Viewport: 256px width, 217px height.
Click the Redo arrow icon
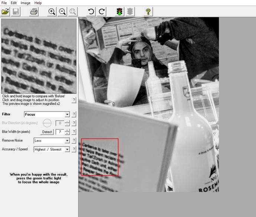101,11
